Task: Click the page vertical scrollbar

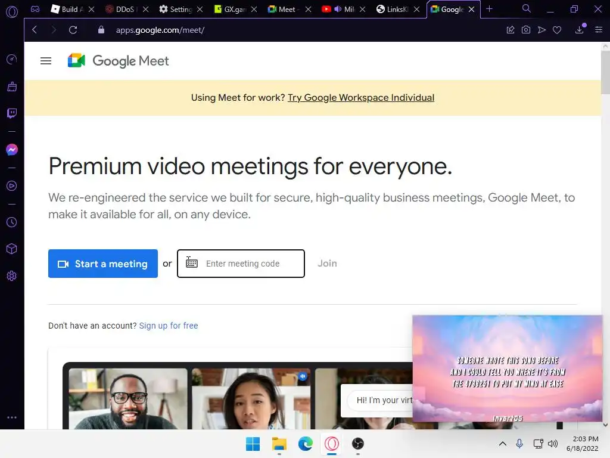Action: coord(605,72)
